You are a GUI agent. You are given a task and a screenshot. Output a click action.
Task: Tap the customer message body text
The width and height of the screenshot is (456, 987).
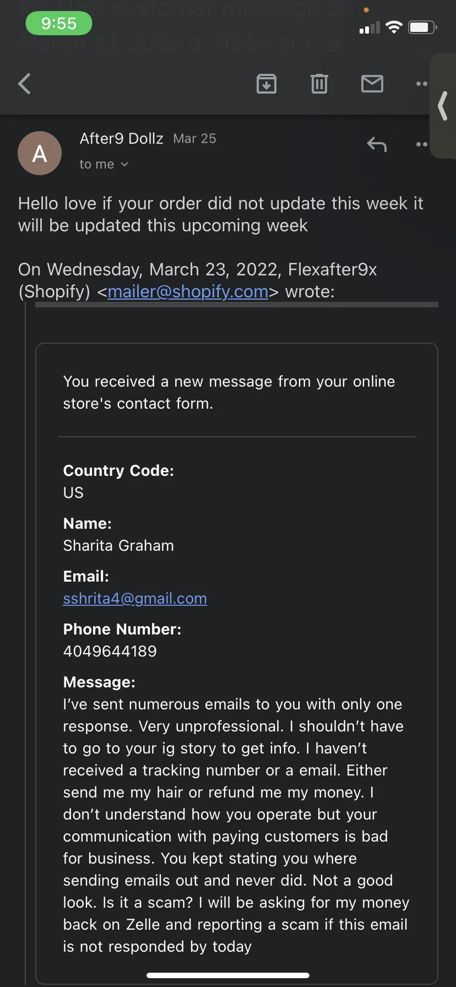(x=236, y=825)
